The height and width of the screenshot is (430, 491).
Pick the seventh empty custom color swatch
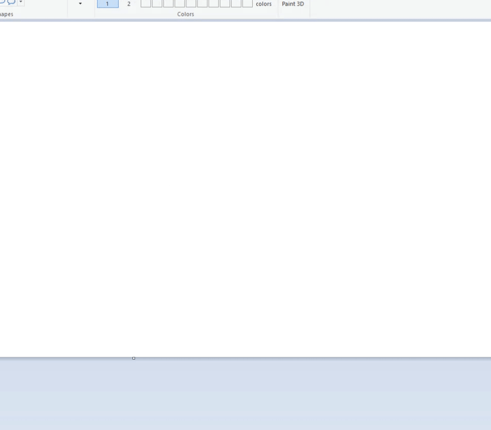coord(214,3)
